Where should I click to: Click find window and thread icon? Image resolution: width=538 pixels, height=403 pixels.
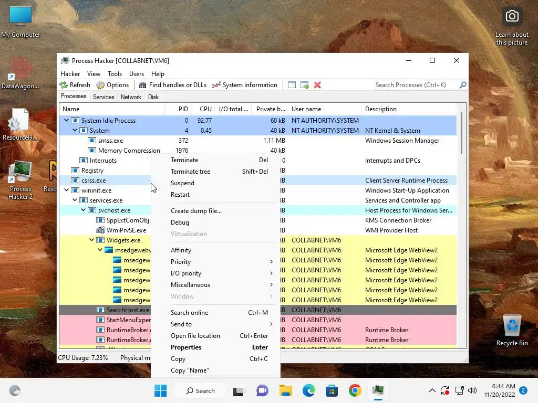click(304, 85)
